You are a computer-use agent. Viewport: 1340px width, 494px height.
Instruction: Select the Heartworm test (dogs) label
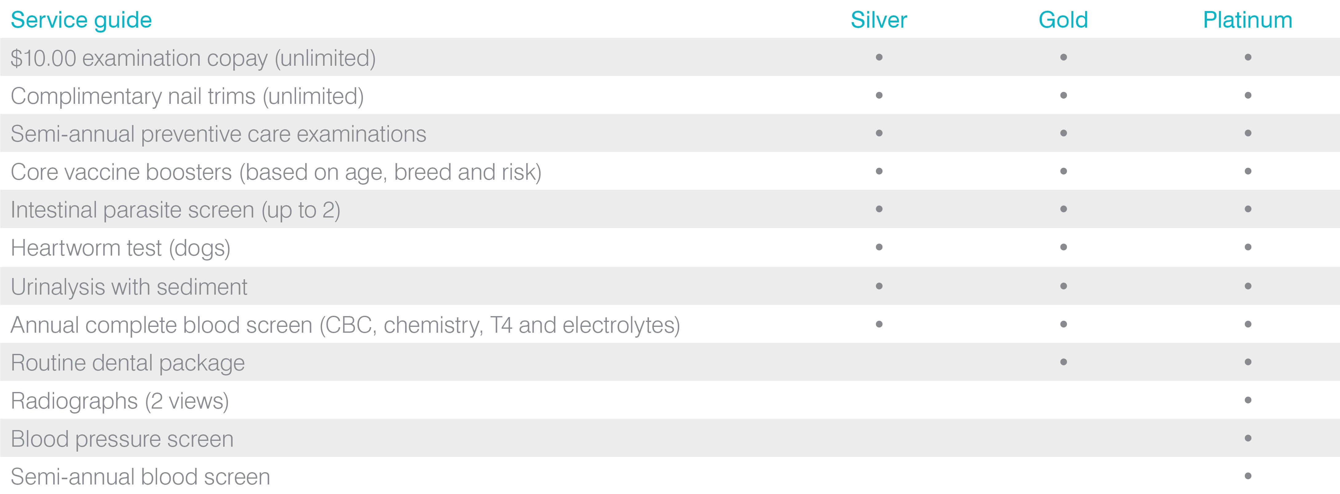pyautogui.click(x=120, y=248)
